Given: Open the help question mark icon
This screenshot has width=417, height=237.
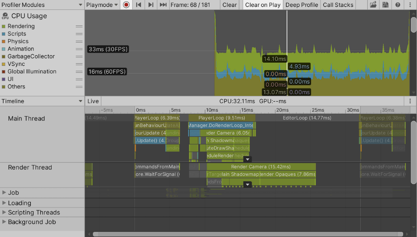Looking at the screenshot, I should (x=398, y=5).
